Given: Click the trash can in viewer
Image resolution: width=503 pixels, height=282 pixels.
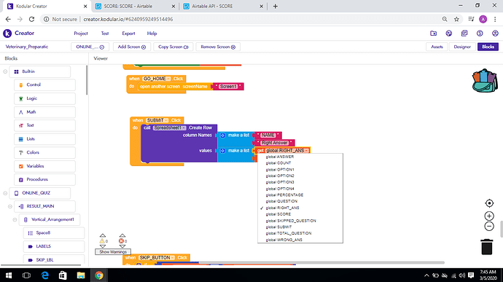Looking at the screenshot, I should 487,247.
